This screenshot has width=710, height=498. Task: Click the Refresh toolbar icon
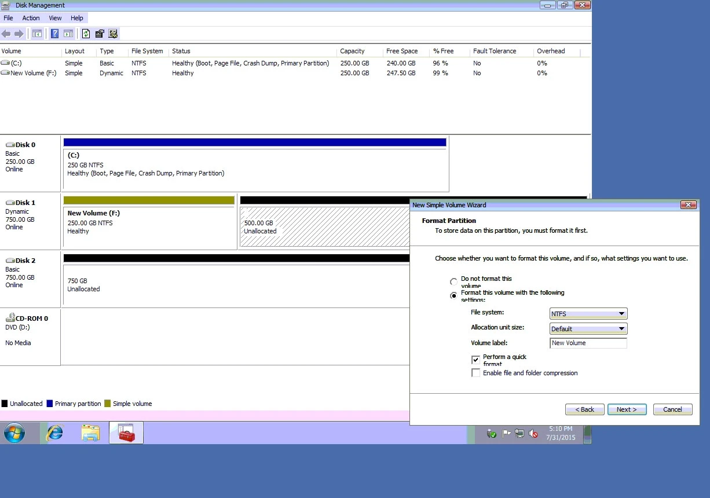(86, 34)
